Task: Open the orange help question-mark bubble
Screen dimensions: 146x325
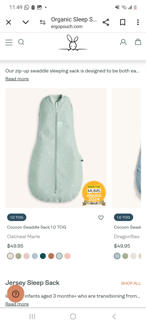Action: point(16,294)
